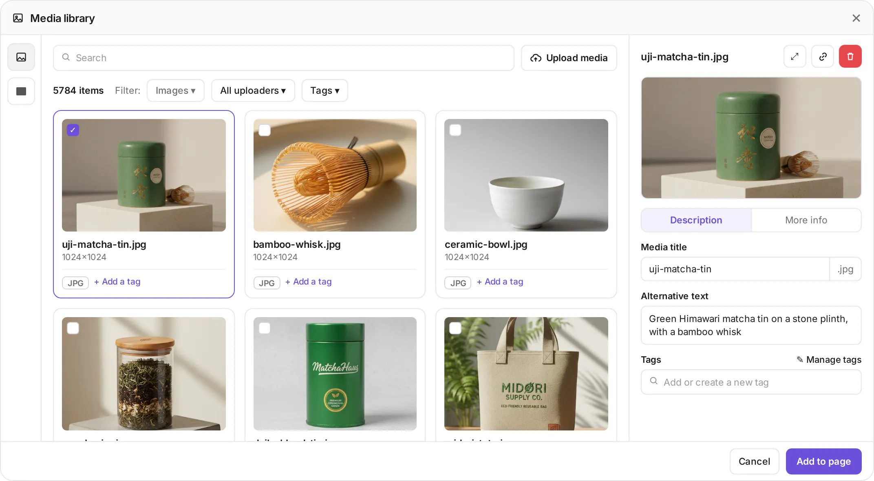Select the images view sidebar icon
The image size is (874, 481).
21,57
